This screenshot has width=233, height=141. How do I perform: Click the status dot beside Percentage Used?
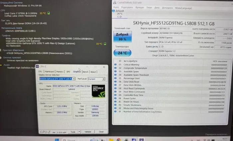(115, 78)
